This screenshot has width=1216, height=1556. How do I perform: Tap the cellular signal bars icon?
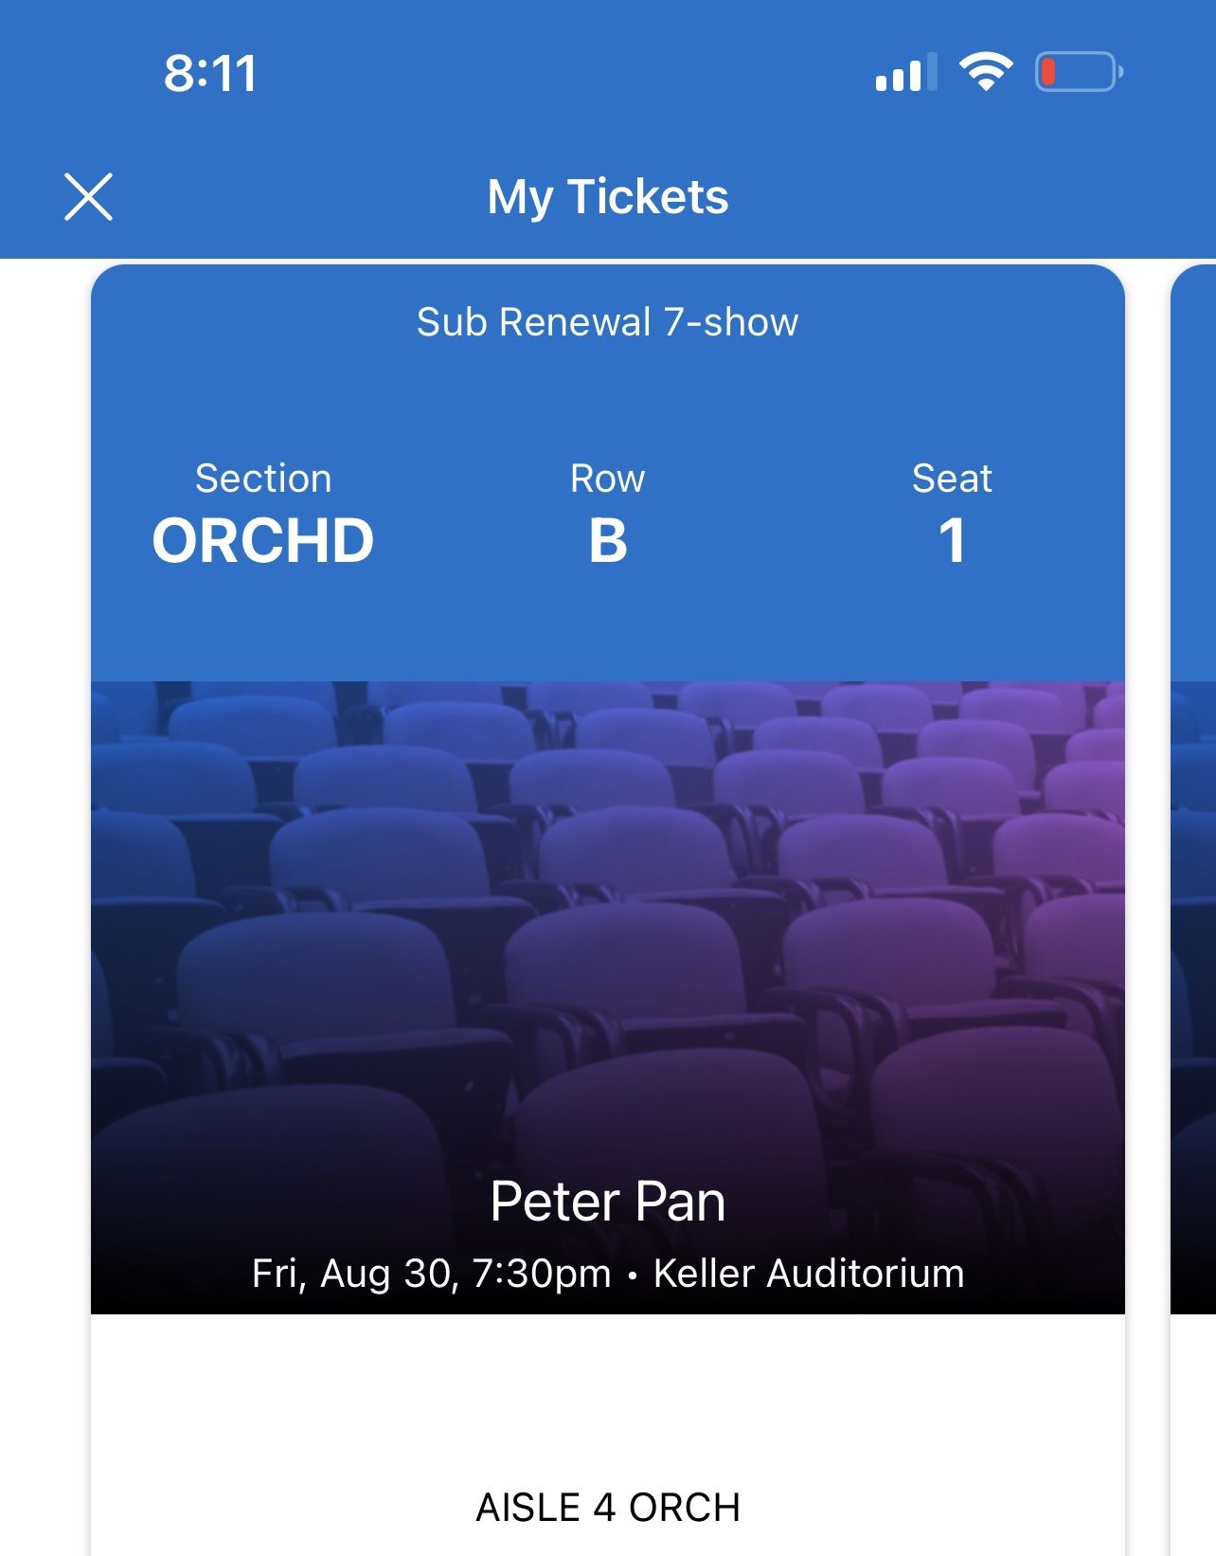coord(905,73)
